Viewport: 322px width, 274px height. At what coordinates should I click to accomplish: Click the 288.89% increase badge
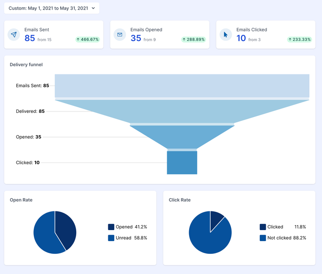[194, 40]
